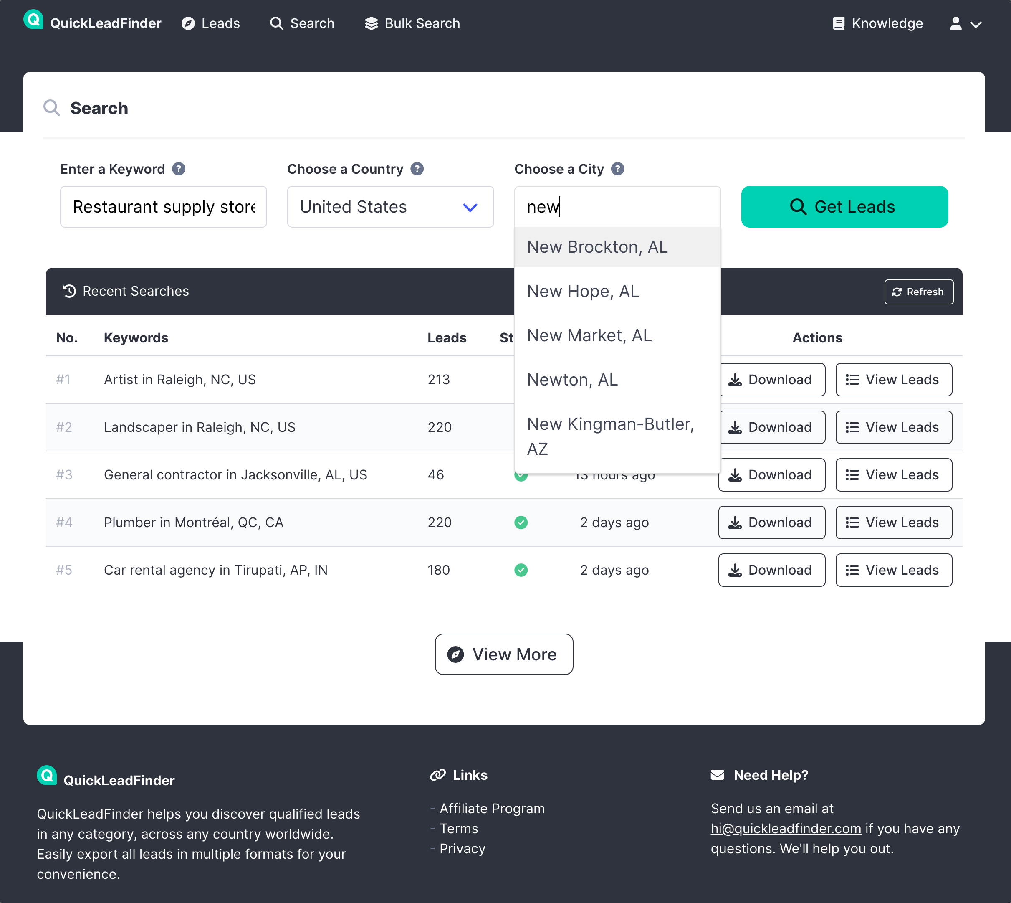Image resolution: width=1011 pixels, height=903 pixels.
Task: Click green status checkmark for Plumber row
Action: click(x=521, y=523)
